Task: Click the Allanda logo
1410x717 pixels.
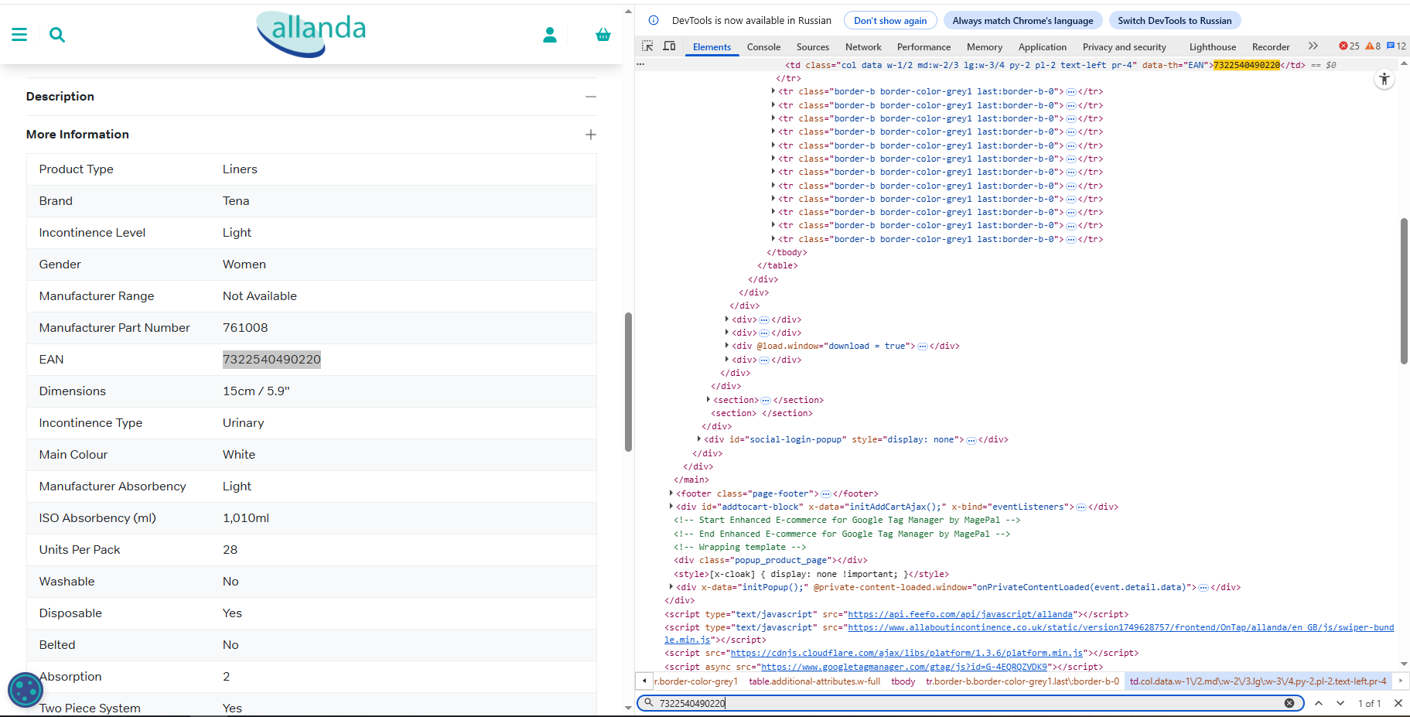Action: point(312,34)
